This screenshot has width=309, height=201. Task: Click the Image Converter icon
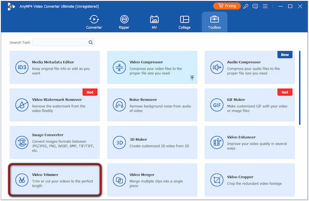tap(22, 142)
